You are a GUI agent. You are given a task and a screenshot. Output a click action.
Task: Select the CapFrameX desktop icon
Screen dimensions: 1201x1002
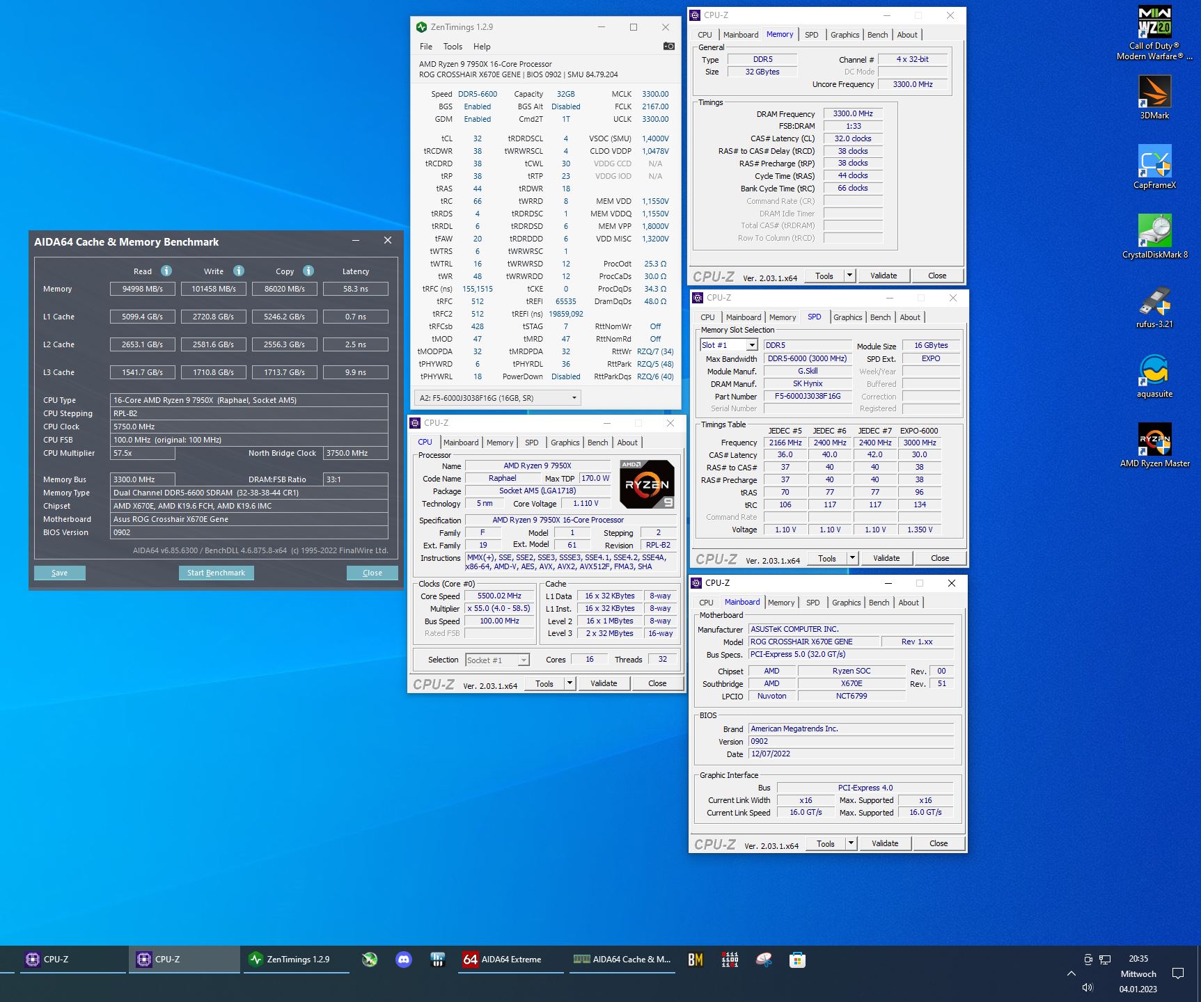click(1154, 167)
